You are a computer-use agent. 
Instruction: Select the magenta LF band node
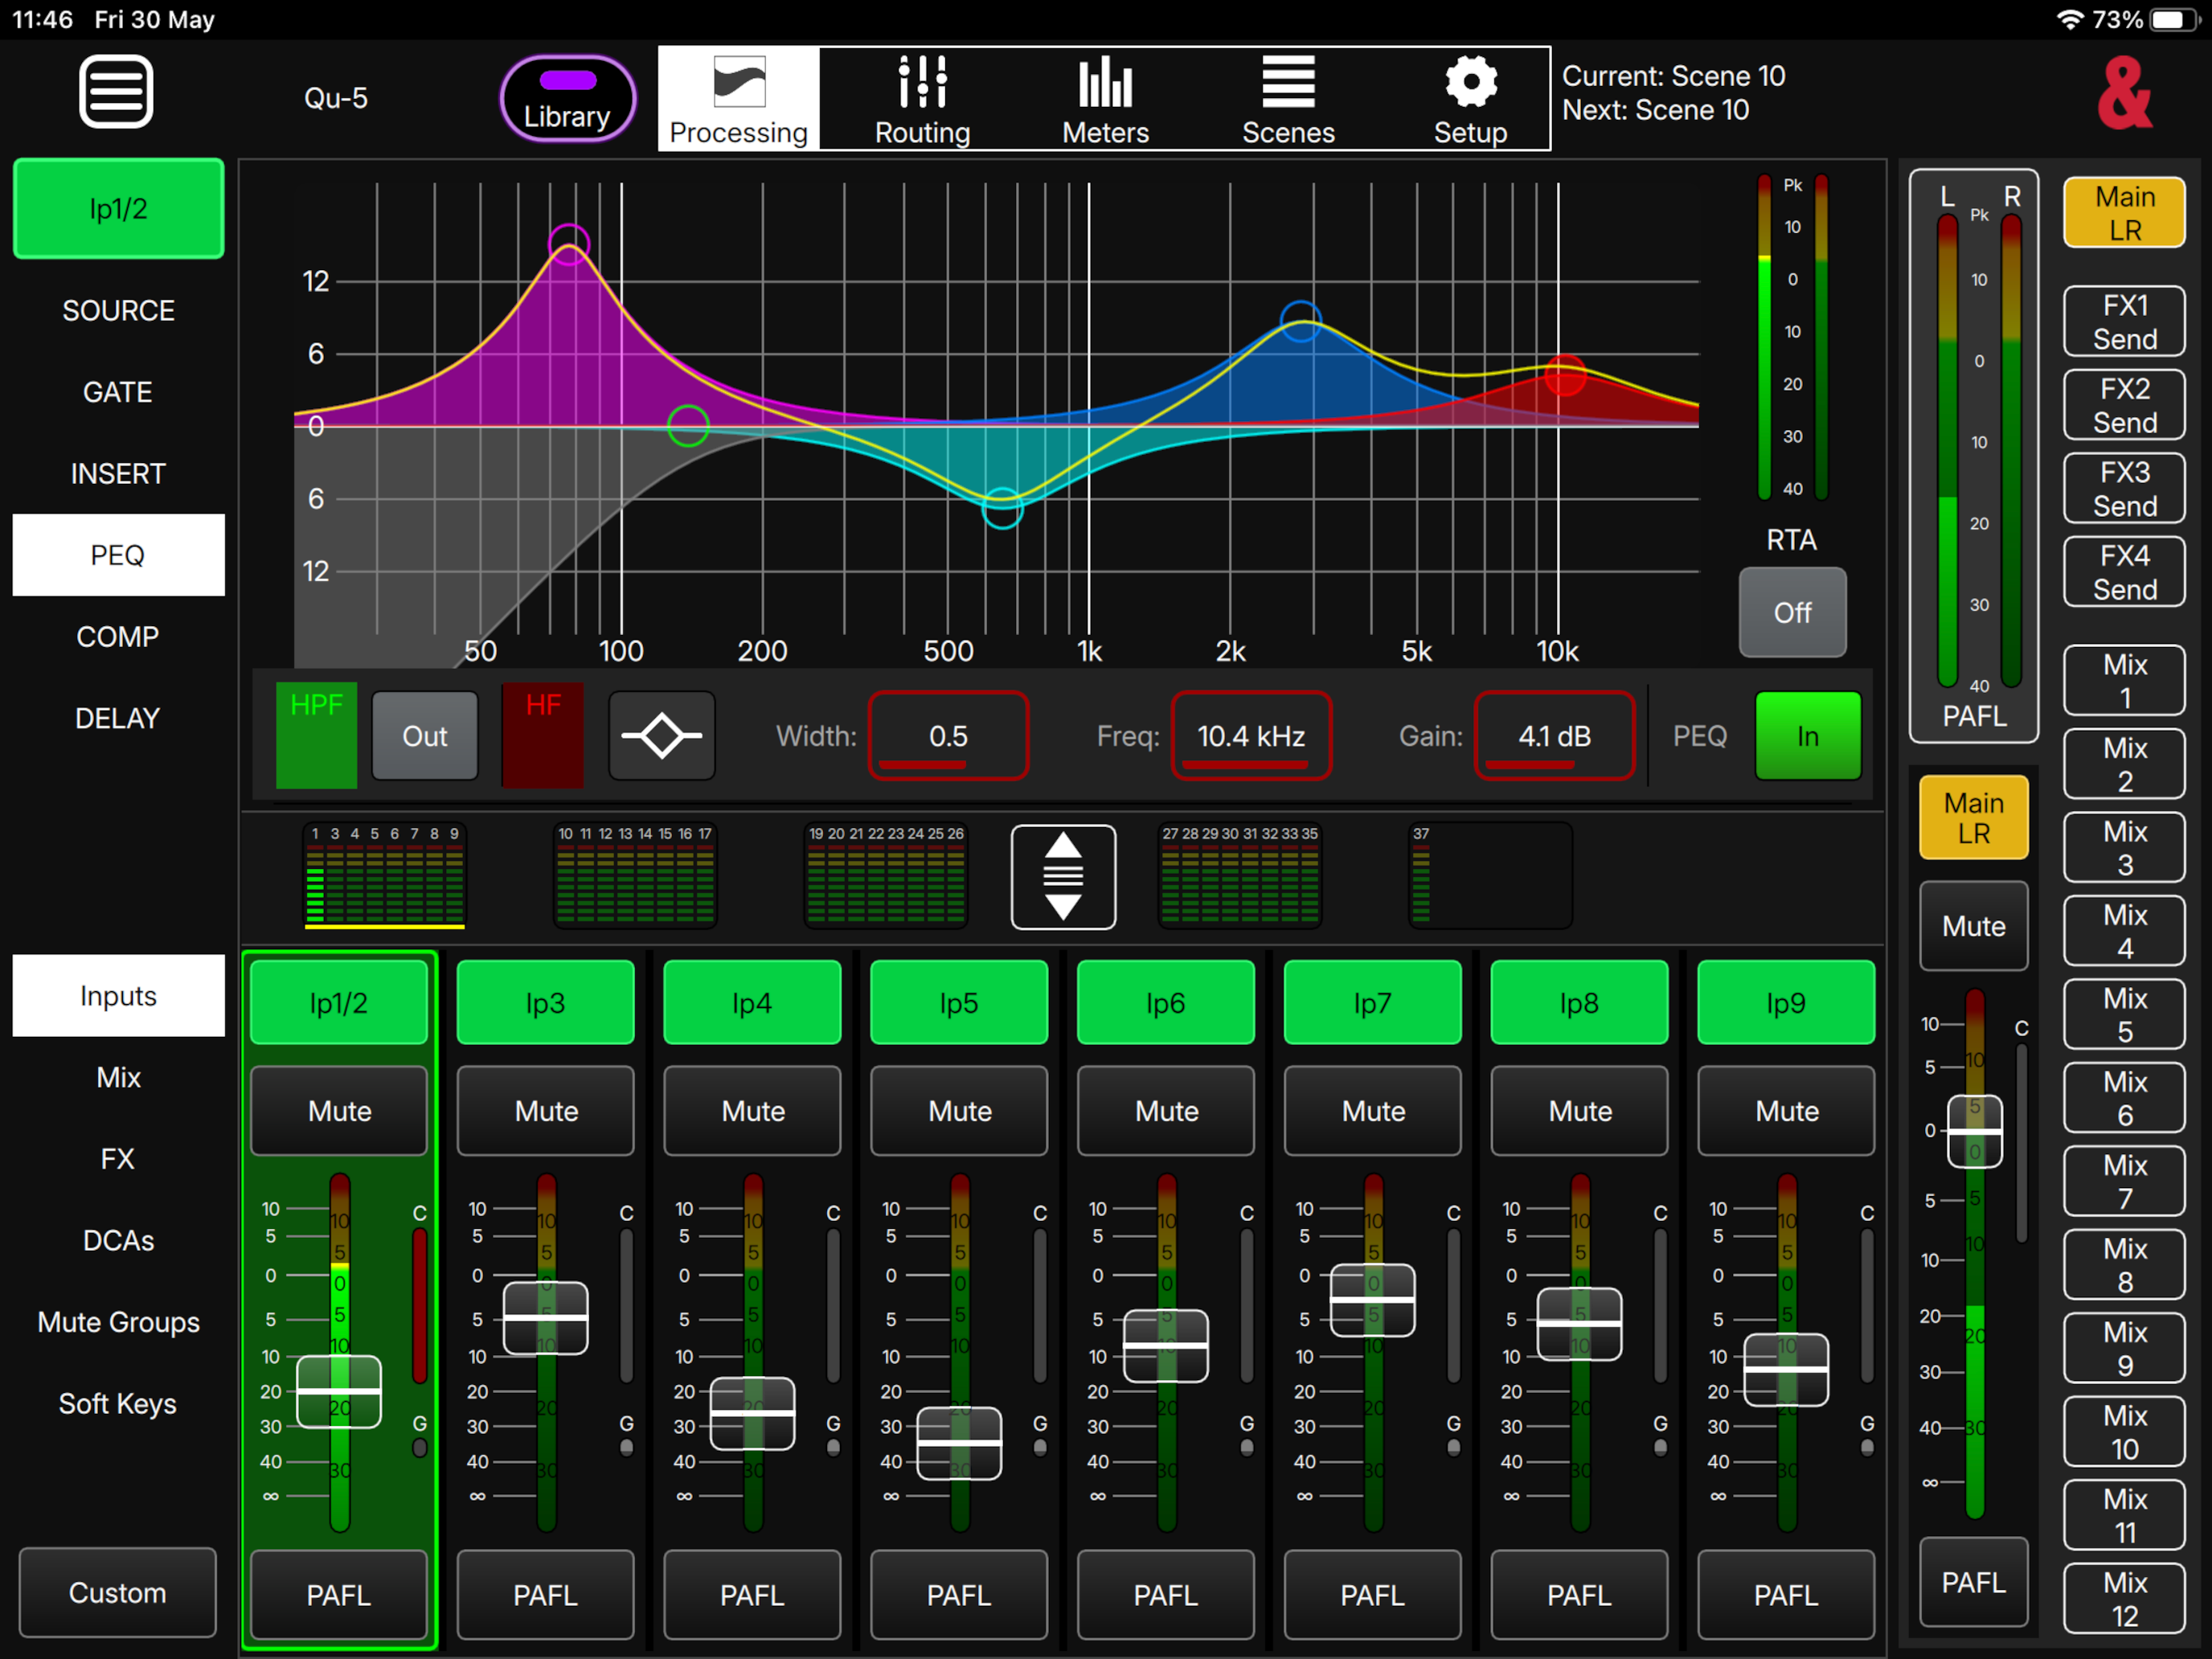(x=569, y=244)
